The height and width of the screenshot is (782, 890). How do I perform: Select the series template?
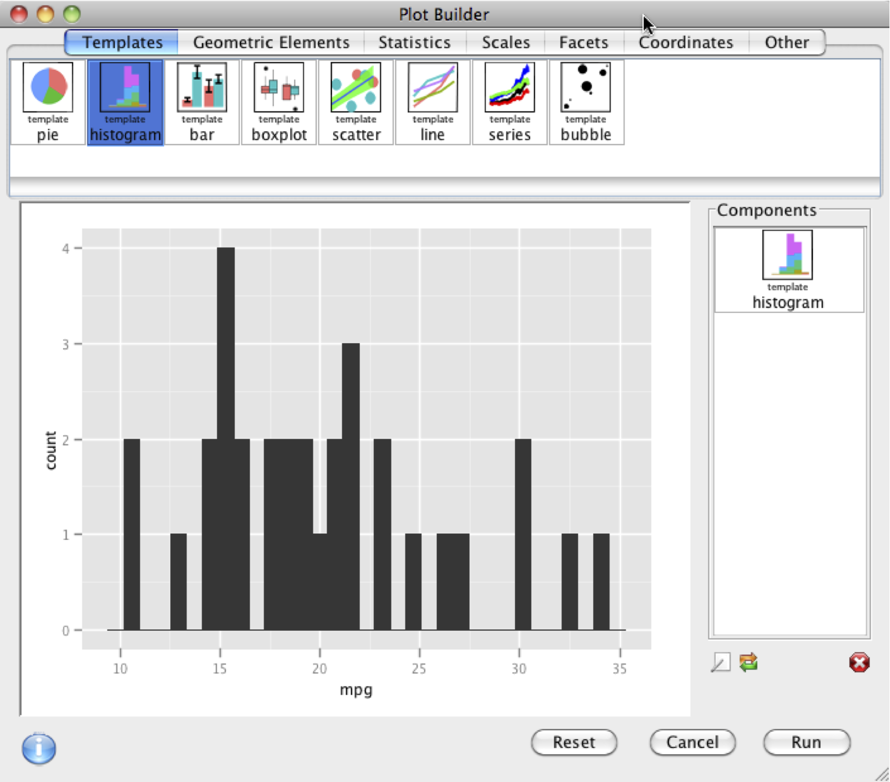pos(510,102)
